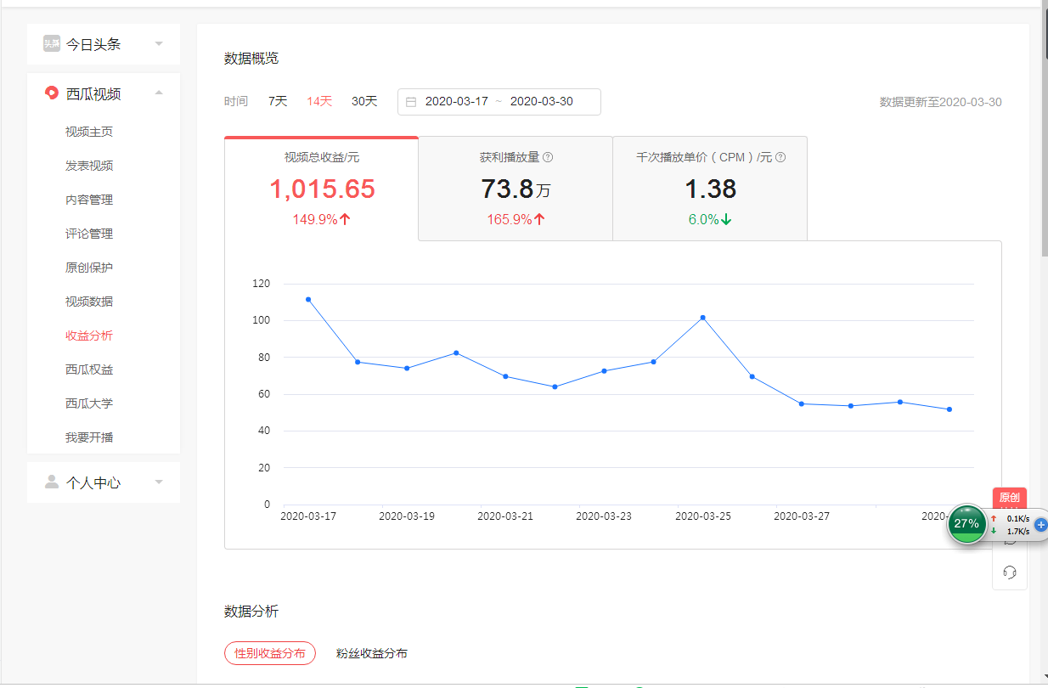Select the 7天 time range
The image size is (1048, 688).
tap(278, 101)
